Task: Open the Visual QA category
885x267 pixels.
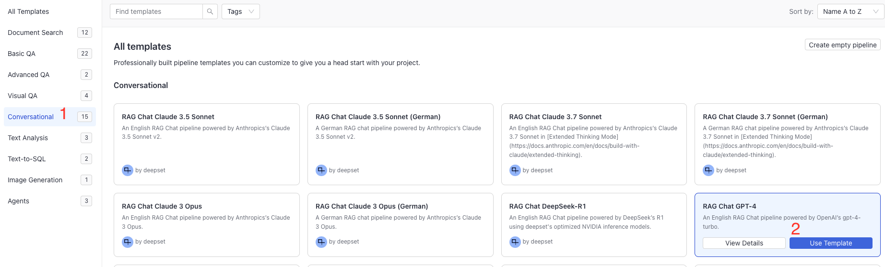Action: 50,96
